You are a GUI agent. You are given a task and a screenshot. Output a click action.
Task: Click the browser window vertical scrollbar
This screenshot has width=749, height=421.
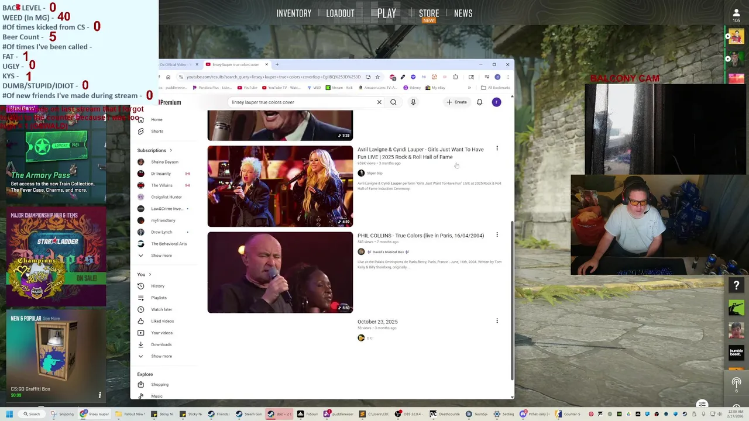[512, 301]
